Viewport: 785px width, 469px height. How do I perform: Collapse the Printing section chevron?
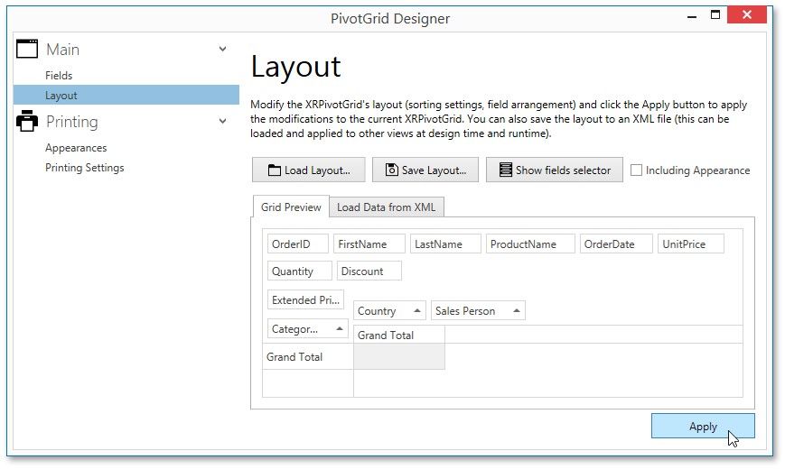click(x=223, y=122)
